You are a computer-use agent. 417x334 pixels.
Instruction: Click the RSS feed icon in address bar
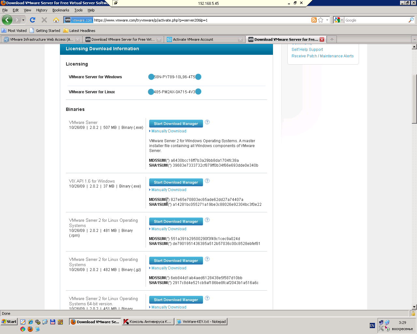pyautogui.click(x=314, y=20)
